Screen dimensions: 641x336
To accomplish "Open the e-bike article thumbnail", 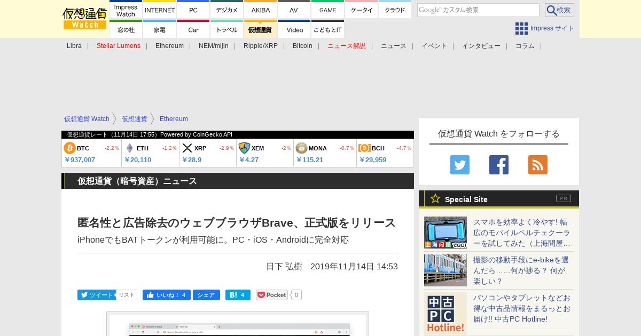I will [445, 270].
